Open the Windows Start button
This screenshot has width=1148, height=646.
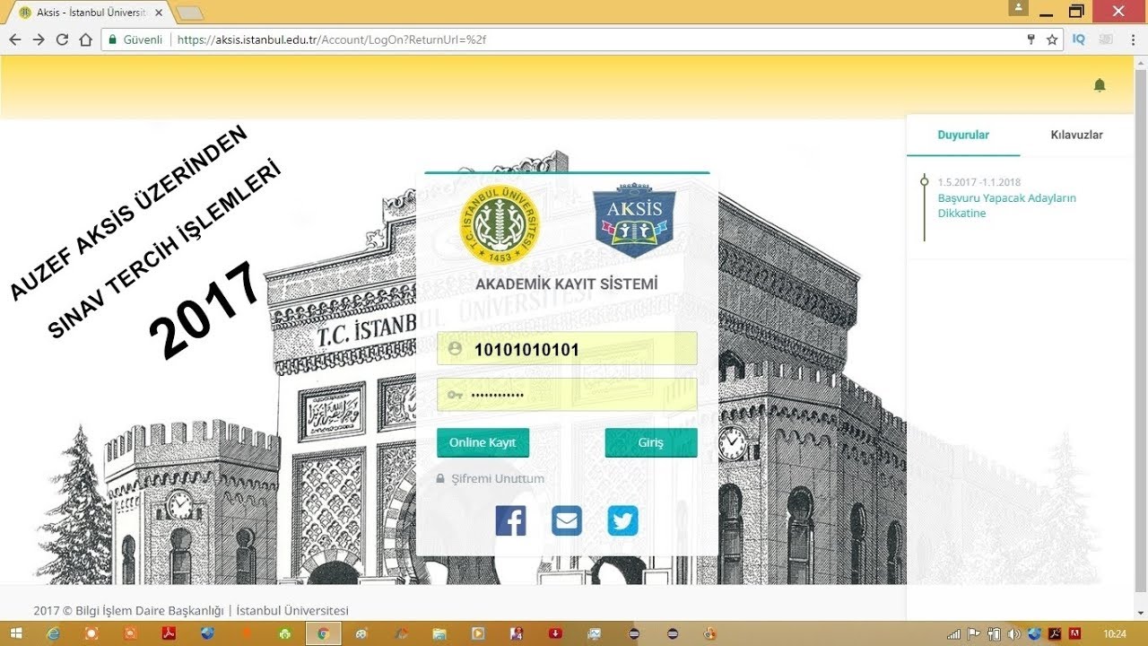click(x=15, y=633)
